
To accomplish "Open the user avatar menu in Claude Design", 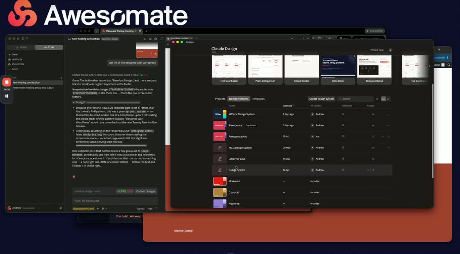I will tap(390, 50).
